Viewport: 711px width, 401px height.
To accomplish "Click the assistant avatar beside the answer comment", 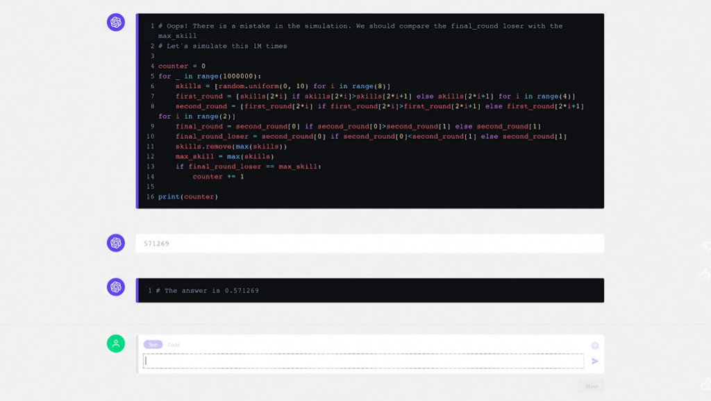I will coord(116,287).
